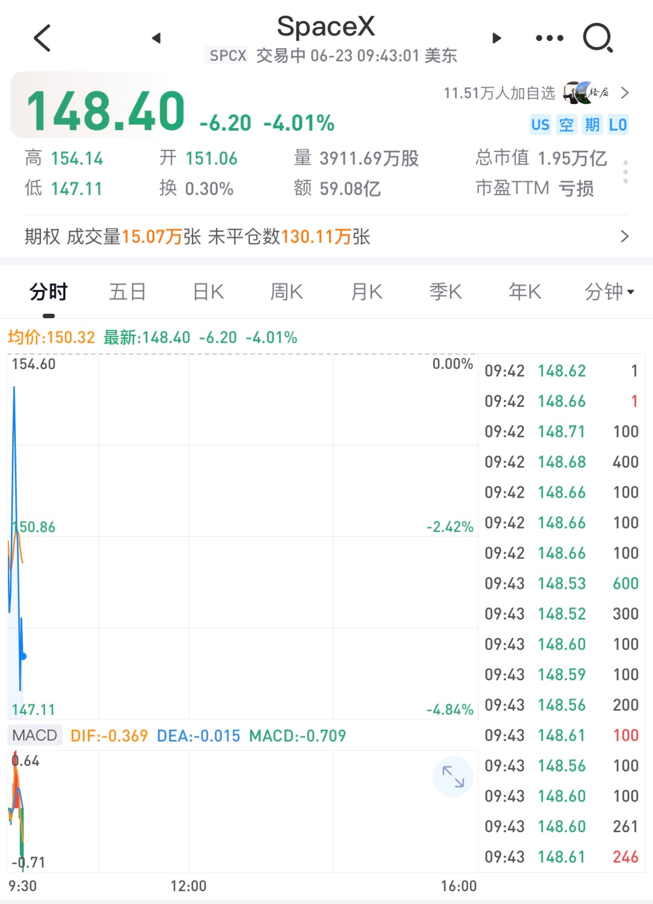
Task: Tap the DIF:-0.369 value
Action: click(109, 736)
